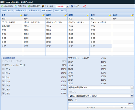Uncheck the ゴミA checkbox
Screen dimensions: 135x110
point(3,69)
